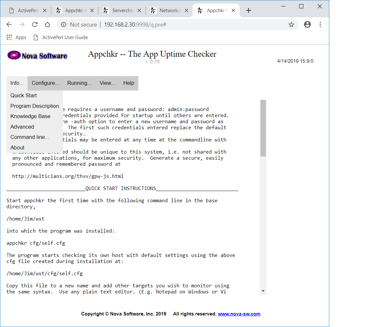Screen dimensions: 369x327
Task: Bookmark this page with the star
Action: point(291,24)
